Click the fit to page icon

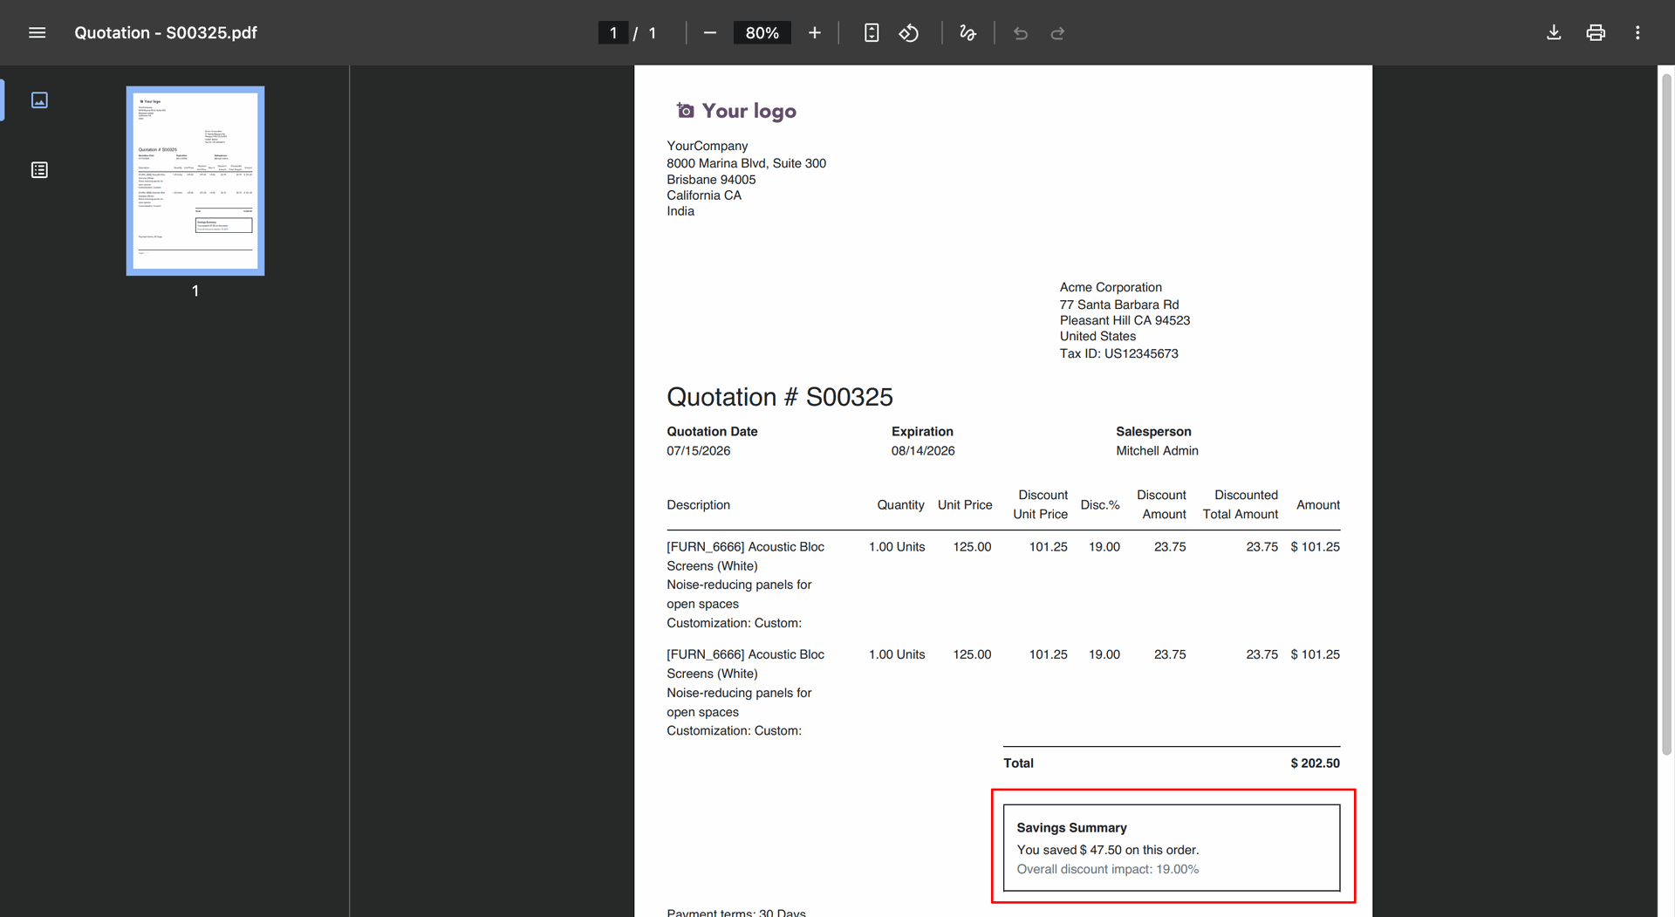[871, 33]
